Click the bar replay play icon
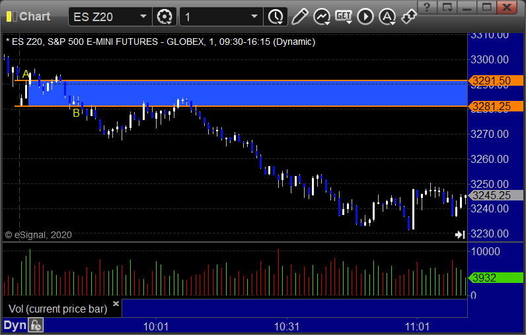The width and height of the screenshot is (526, 335). 365,16
